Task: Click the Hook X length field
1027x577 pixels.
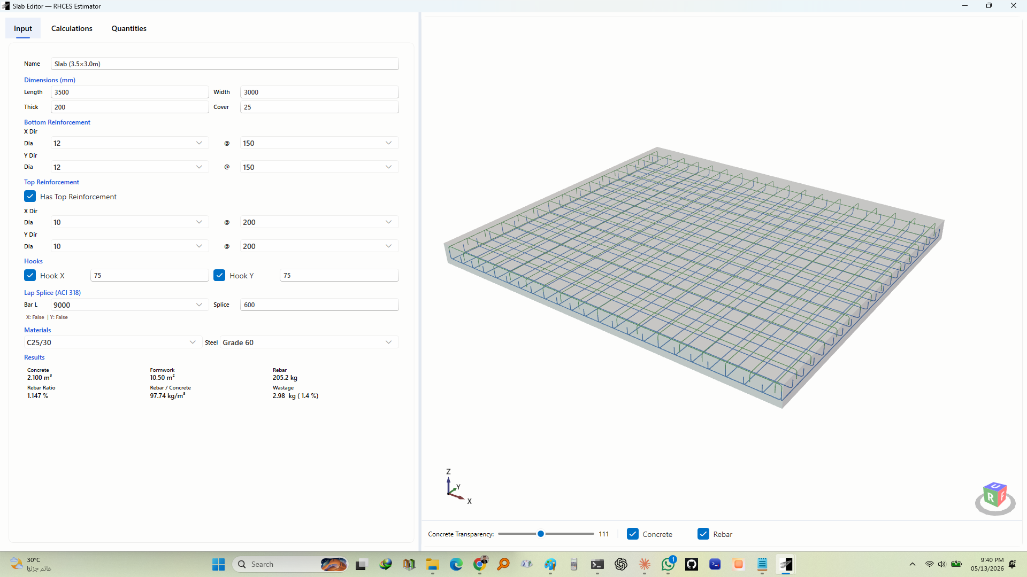Action: (149, 275)
